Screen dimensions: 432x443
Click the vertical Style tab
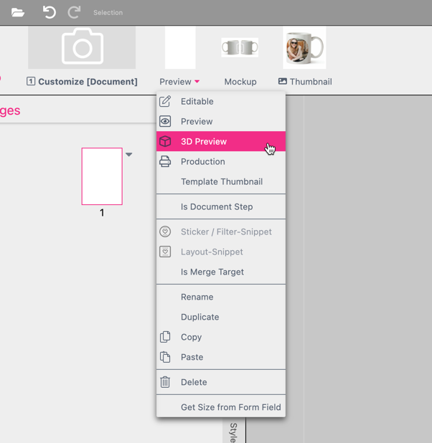(233, 432)
